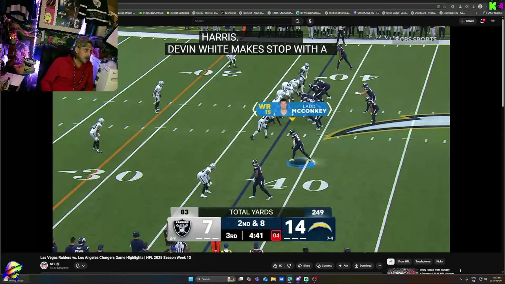The image size is (505, 284).
Task: Open the Disney+ Movies bookmark
Action: coord(205,13)
